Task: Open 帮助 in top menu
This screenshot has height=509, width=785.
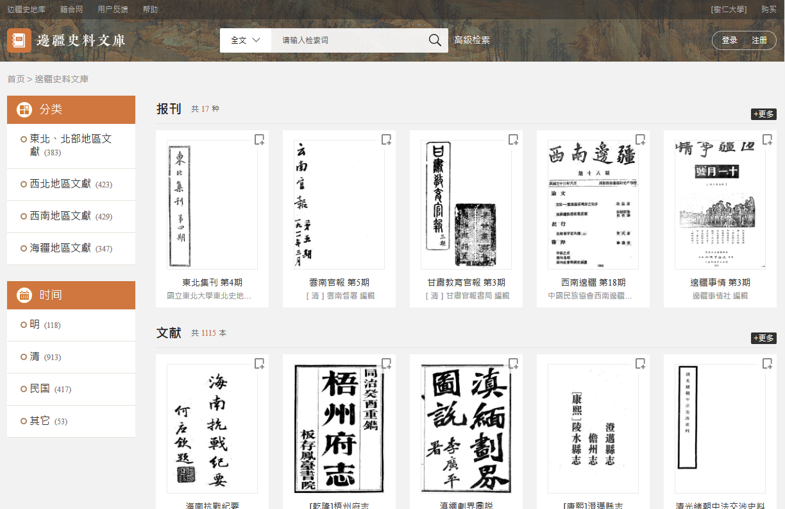Action: click(x=150, y=10)
